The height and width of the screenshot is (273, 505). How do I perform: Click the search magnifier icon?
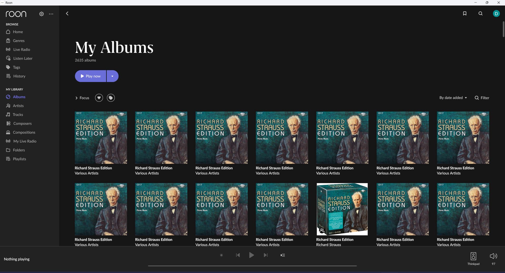point(480,13)
